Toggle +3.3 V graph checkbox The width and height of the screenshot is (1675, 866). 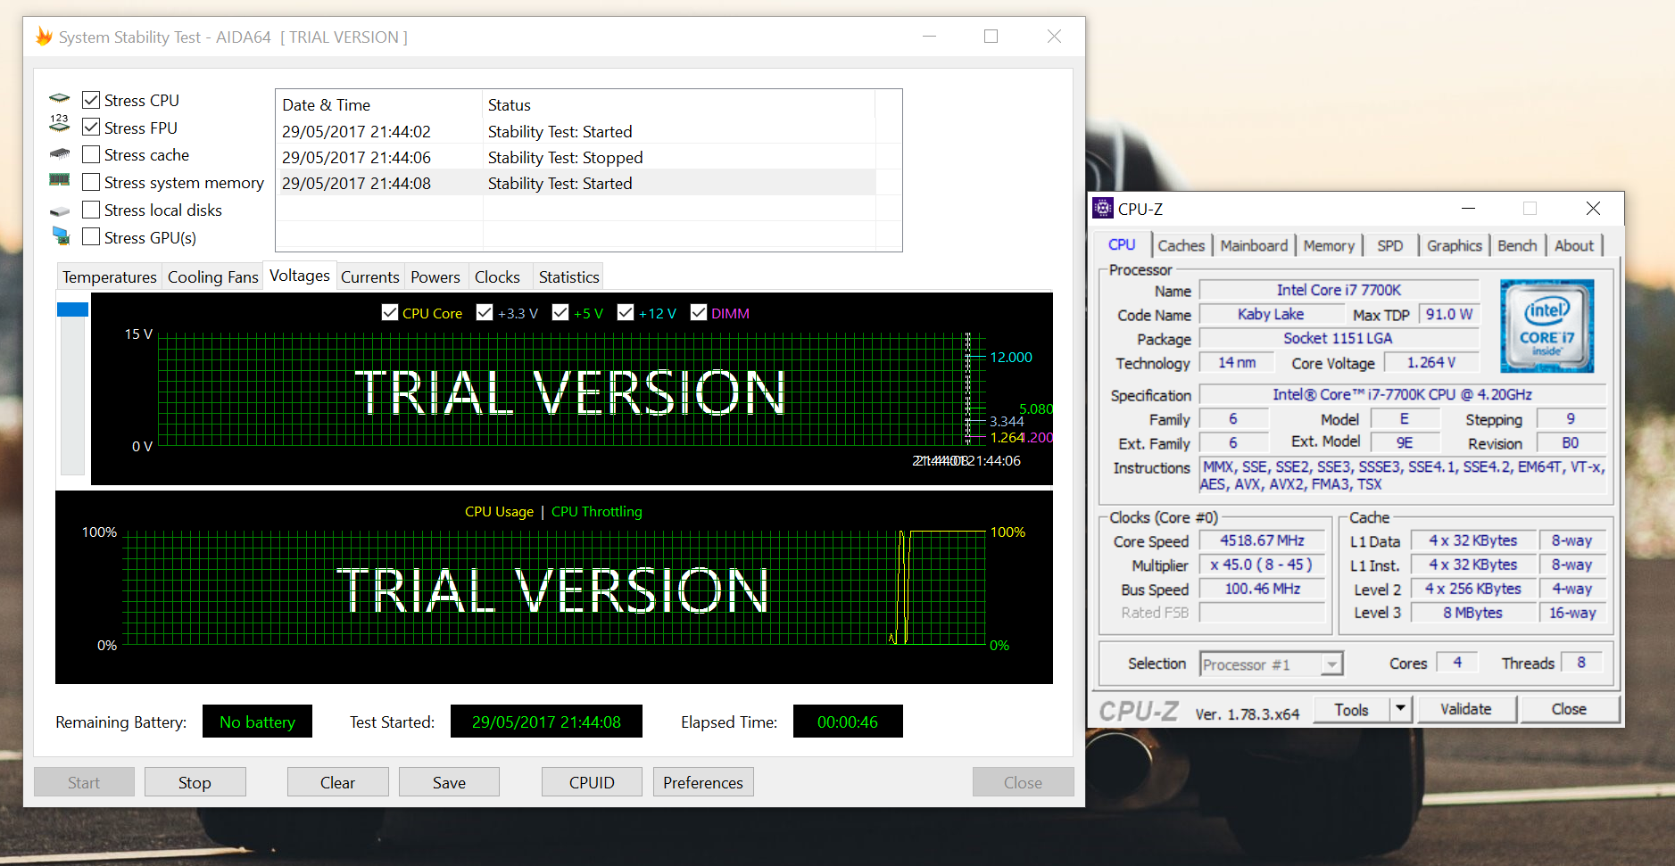tap(485, 312)
